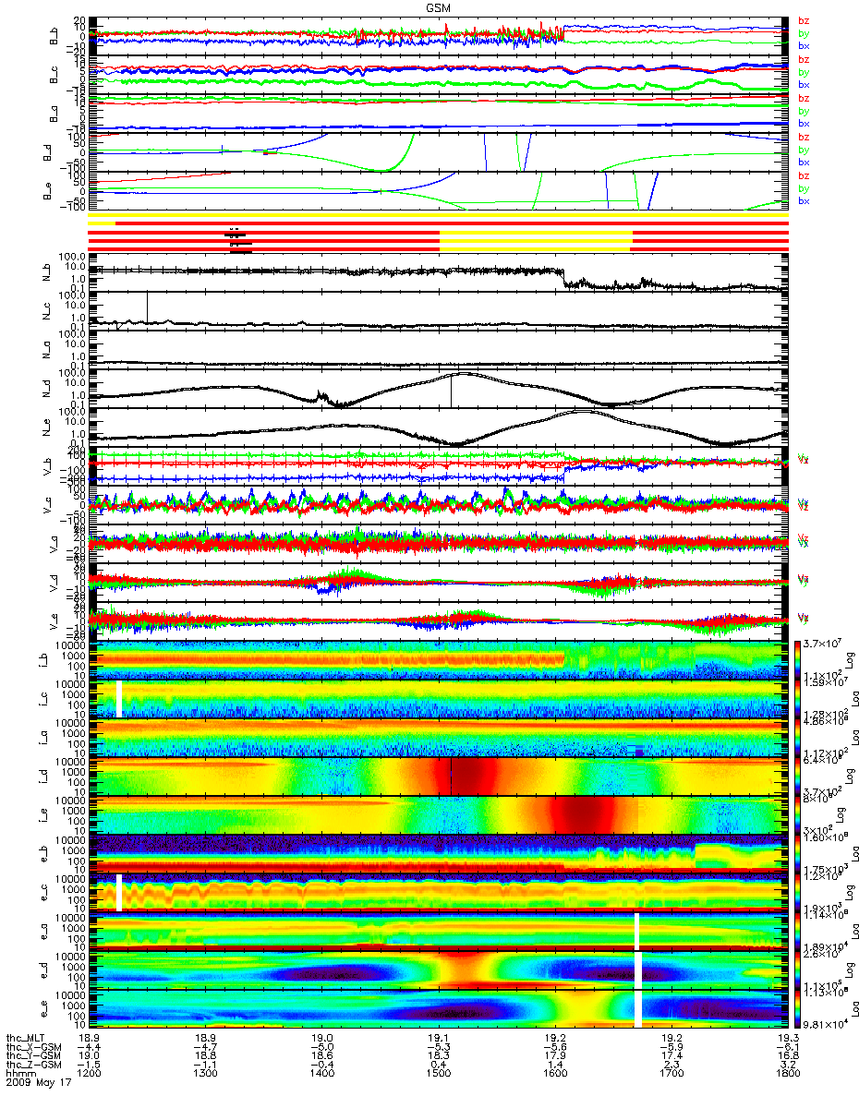
Task: Click the 1500 time tick label
Action: tap(438, 1074)
